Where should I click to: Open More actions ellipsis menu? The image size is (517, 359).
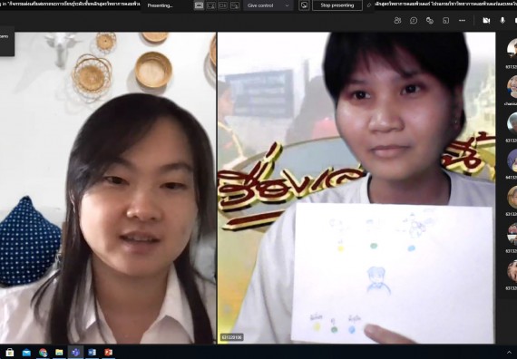(x=462, y=21)
